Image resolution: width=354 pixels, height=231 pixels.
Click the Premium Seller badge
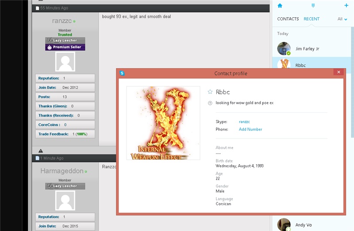tap(65, 47)
